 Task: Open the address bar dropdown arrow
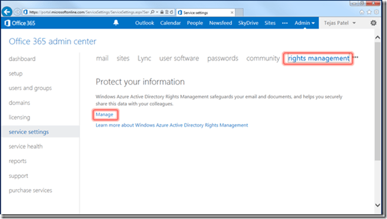[157, 12]
